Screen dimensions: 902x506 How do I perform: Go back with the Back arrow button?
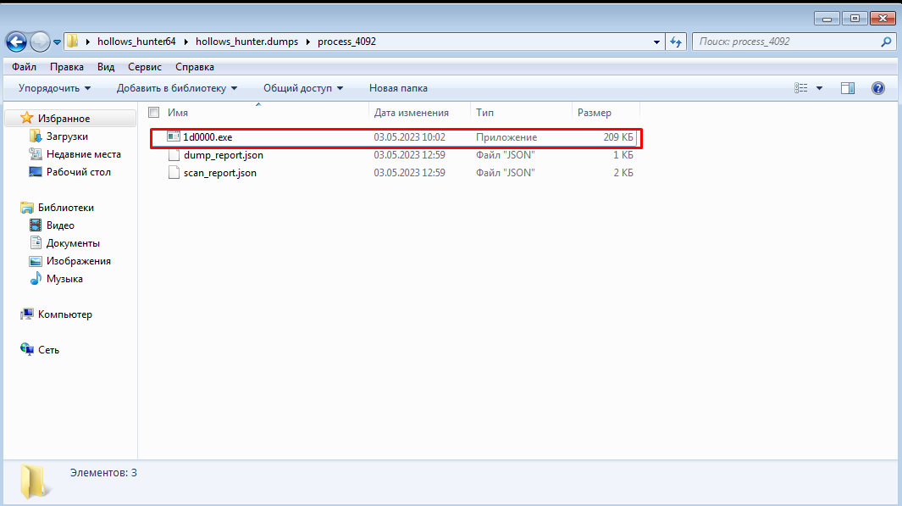[x=16, y=42]
